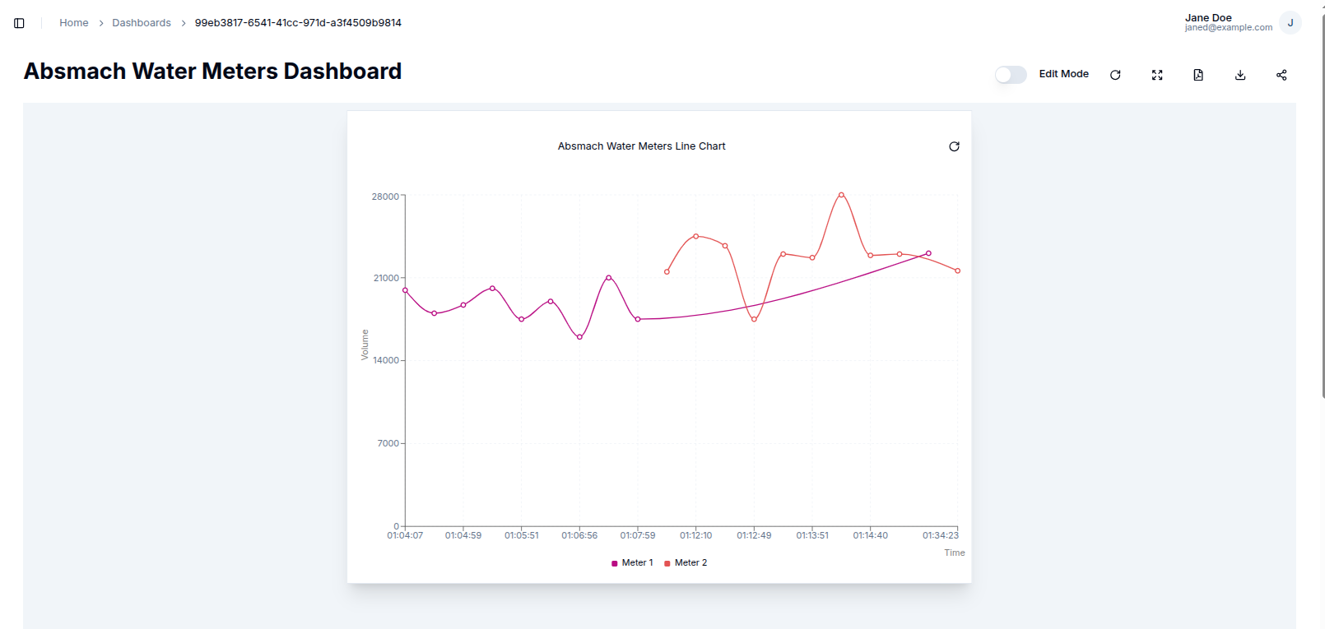This screenshot has width=1325, height=629.
Task: Download the dashboard data
Action: tap(1240, 75)
